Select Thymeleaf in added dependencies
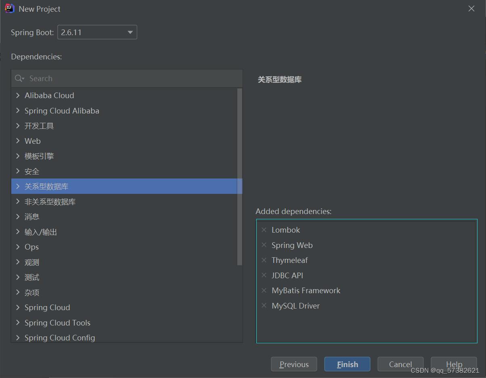The image size is (486, 378). [x=289, y=260]
